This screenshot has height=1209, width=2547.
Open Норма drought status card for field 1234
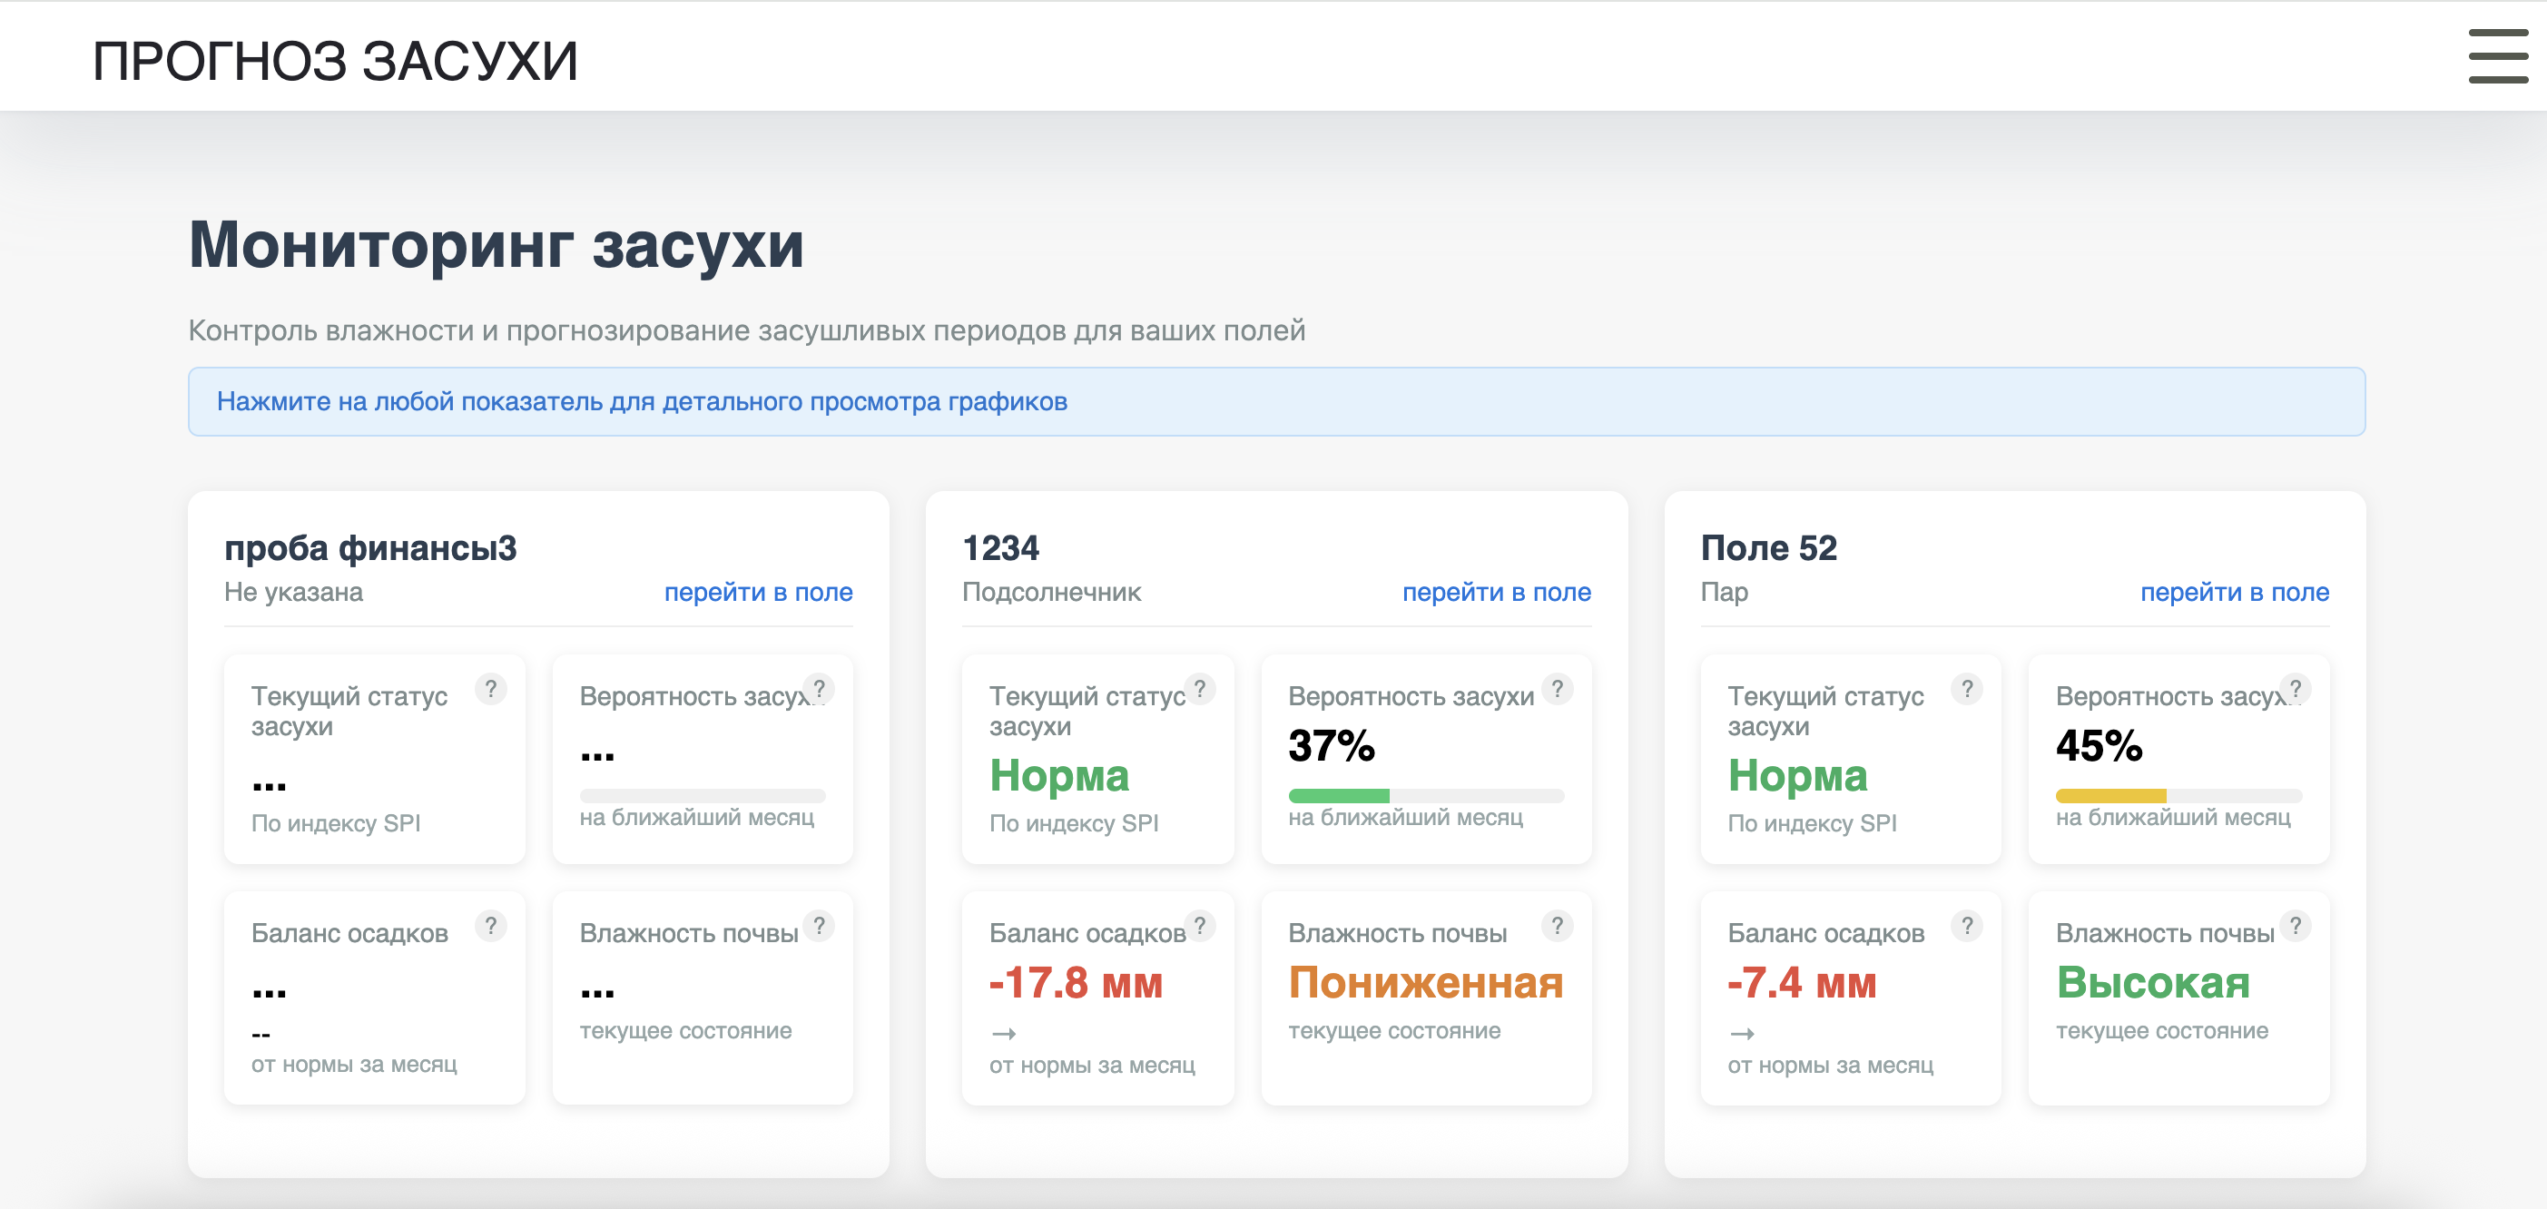click(x=1097, y=762)
